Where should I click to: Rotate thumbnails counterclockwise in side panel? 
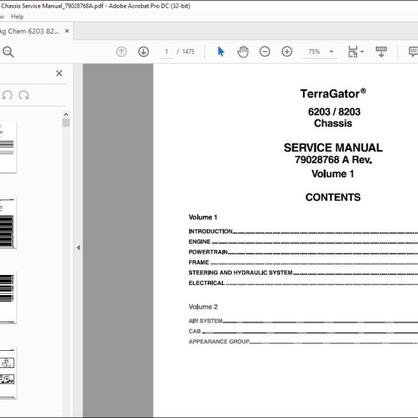tap(7, 95)
